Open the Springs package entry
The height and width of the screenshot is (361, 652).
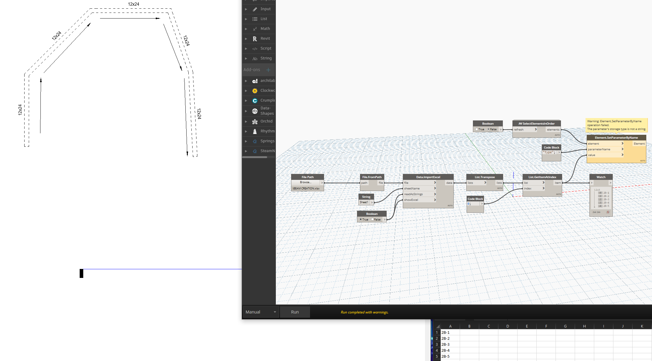pos(267,141)
